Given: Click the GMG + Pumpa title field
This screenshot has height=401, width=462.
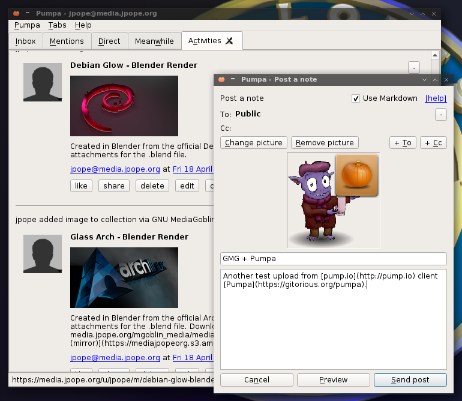Looking at the screenshot, I should coord(334,259).
